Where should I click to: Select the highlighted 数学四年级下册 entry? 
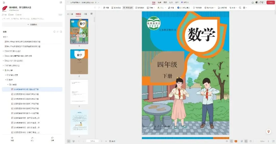[32, 89]
